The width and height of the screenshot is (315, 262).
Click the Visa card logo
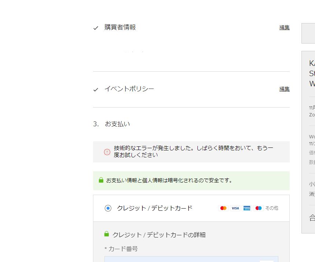pyautogui.click(x=235, y=208)
